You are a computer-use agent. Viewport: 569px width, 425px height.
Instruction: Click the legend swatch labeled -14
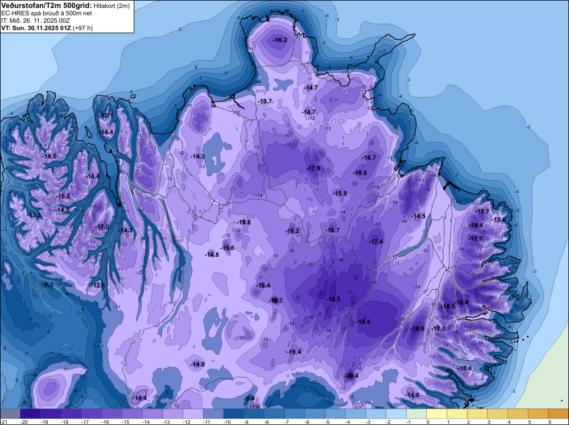click(152, 414)
